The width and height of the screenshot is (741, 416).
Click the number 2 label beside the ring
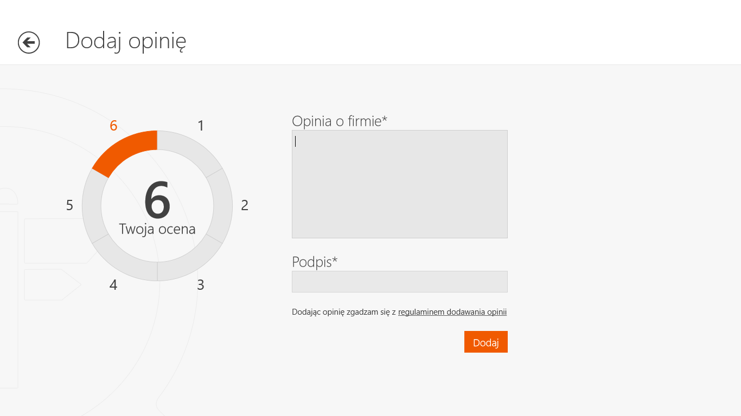tap(245, 205)
